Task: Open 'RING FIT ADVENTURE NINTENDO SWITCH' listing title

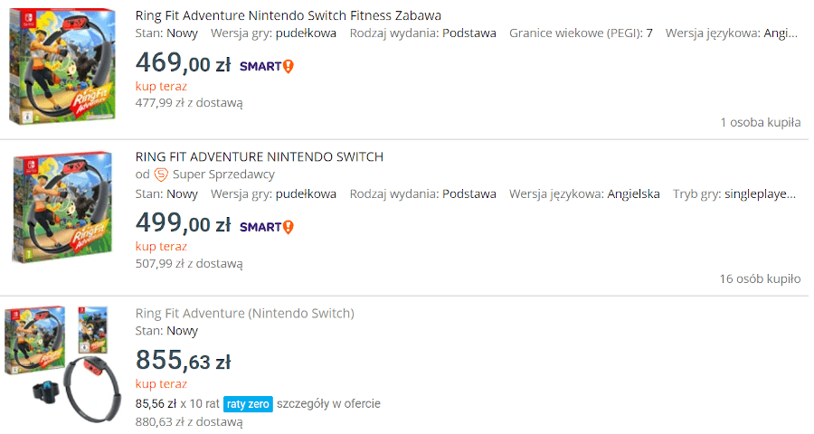Action: [259, 156]
